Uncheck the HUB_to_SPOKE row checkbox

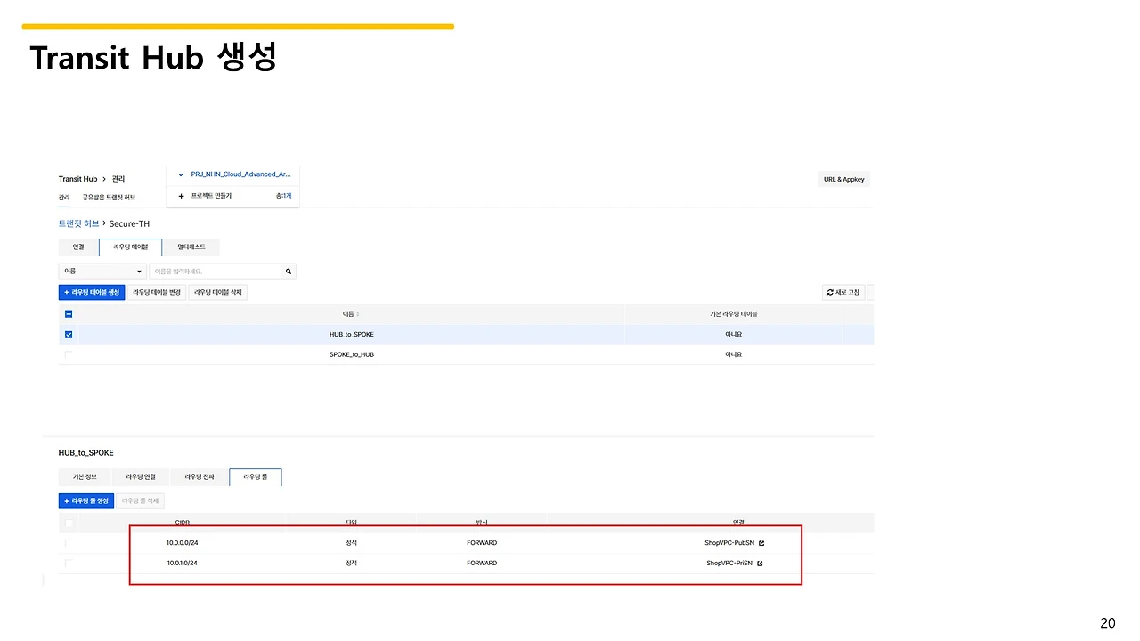pos(69,335)
